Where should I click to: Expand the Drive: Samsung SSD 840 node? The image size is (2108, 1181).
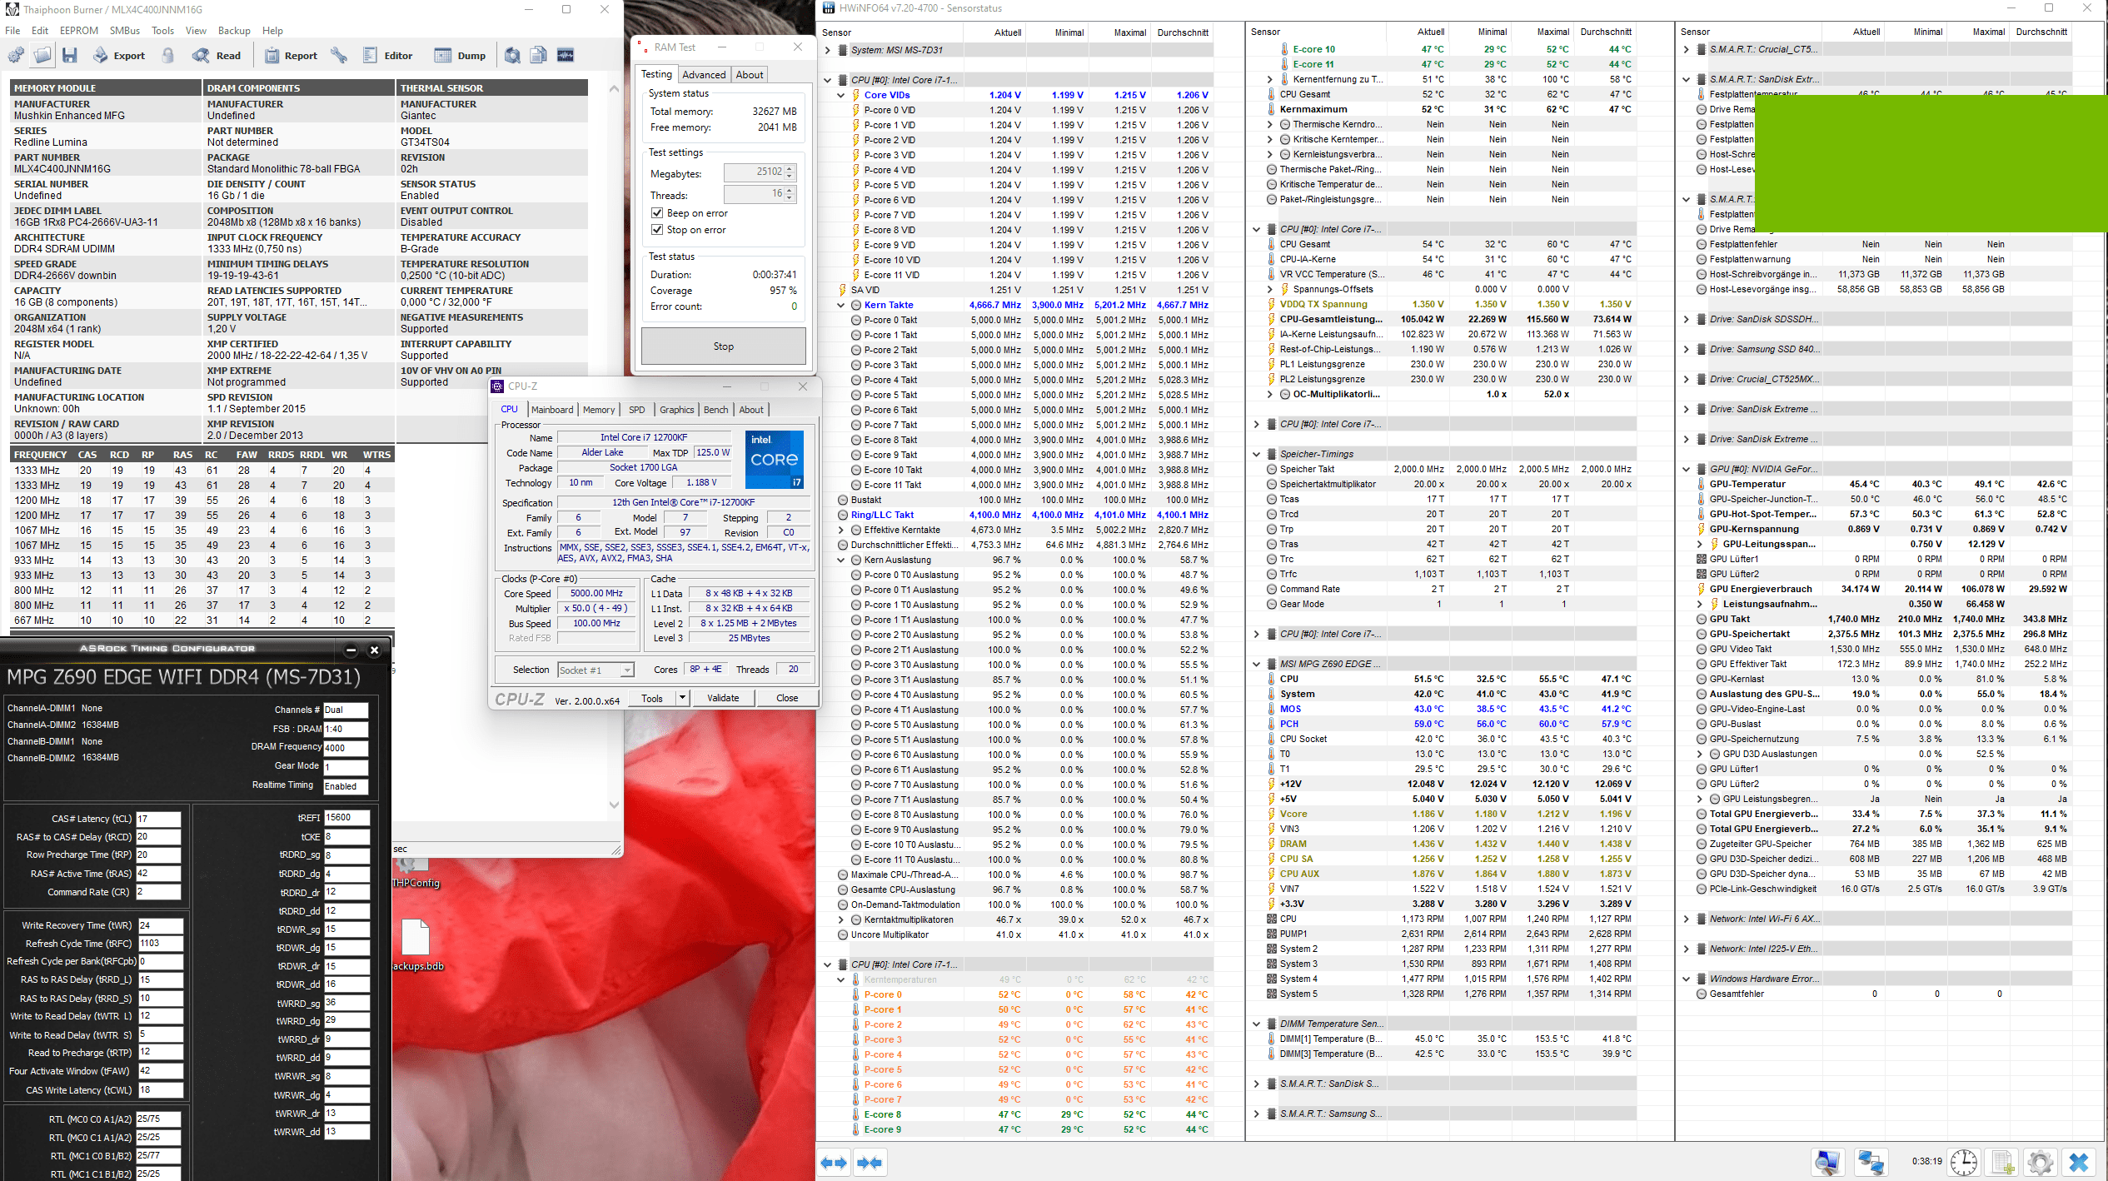(x=1687, y=349)
